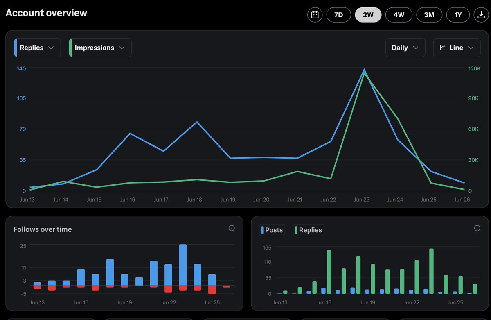Click the Jun 18 replies peak on chart
This screenshot has width=491, height=320.
pos(197,122)
